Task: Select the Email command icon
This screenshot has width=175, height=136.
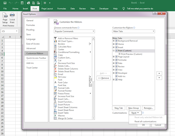Action: tap(55, 74)
